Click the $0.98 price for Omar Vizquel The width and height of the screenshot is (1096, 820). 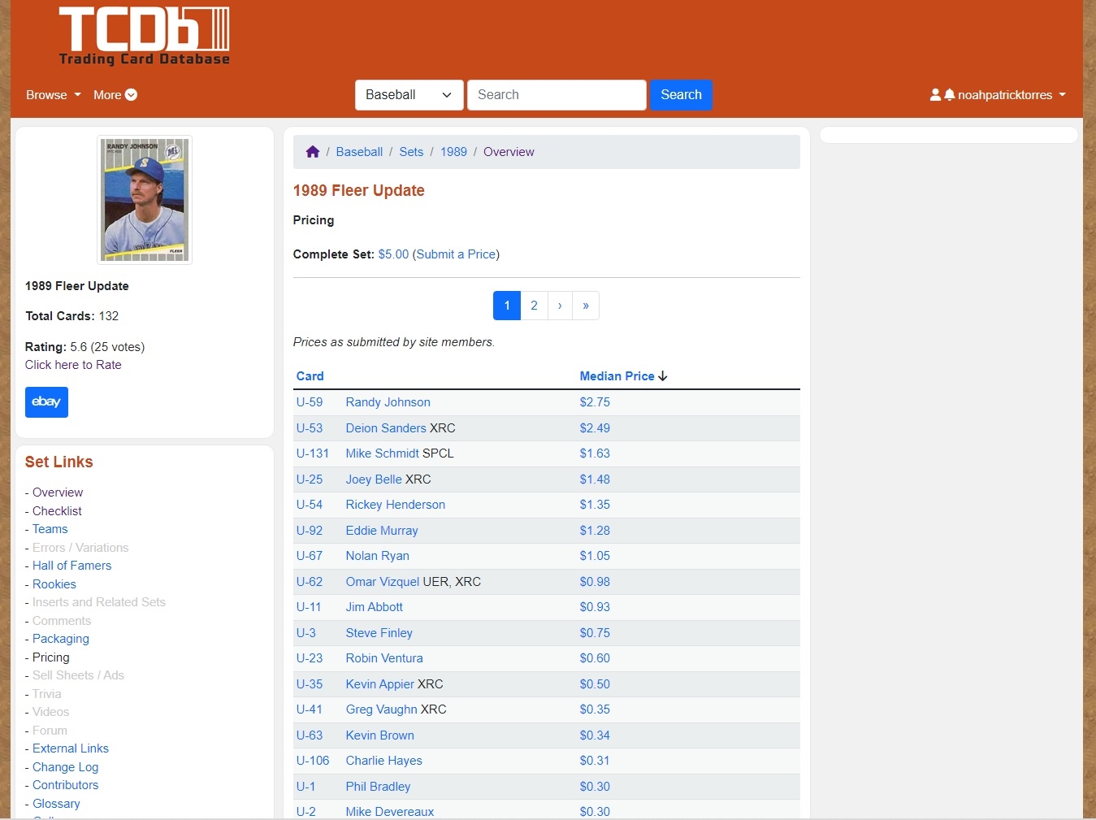coord(595,582)
